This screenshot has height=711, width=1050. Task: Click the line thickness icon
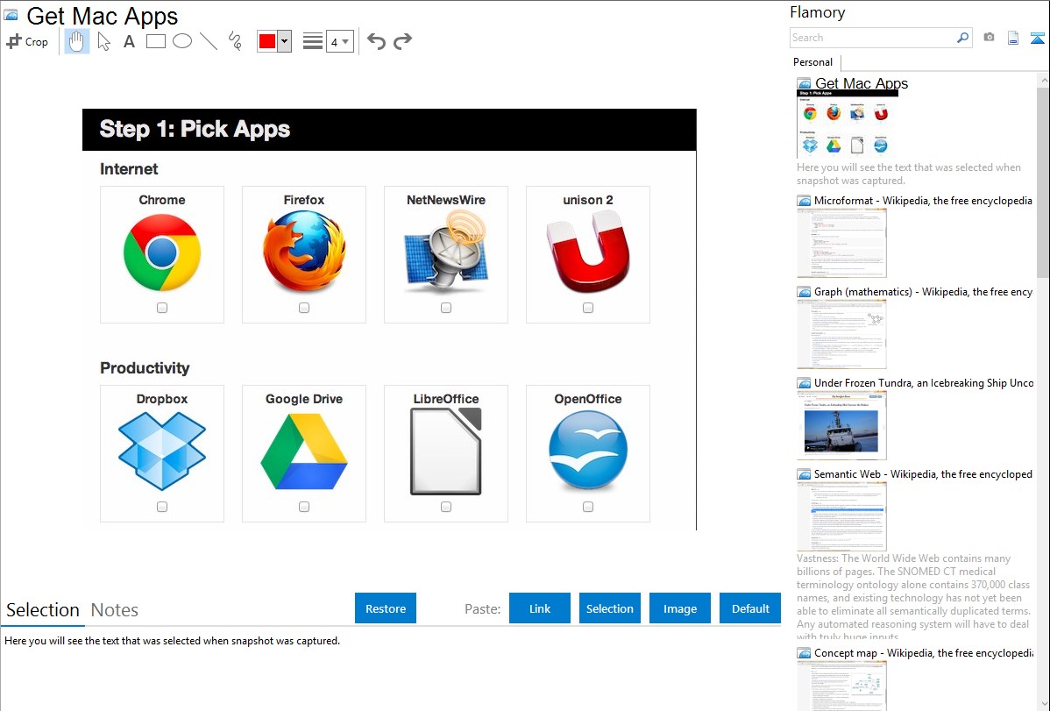pos(313,41)
